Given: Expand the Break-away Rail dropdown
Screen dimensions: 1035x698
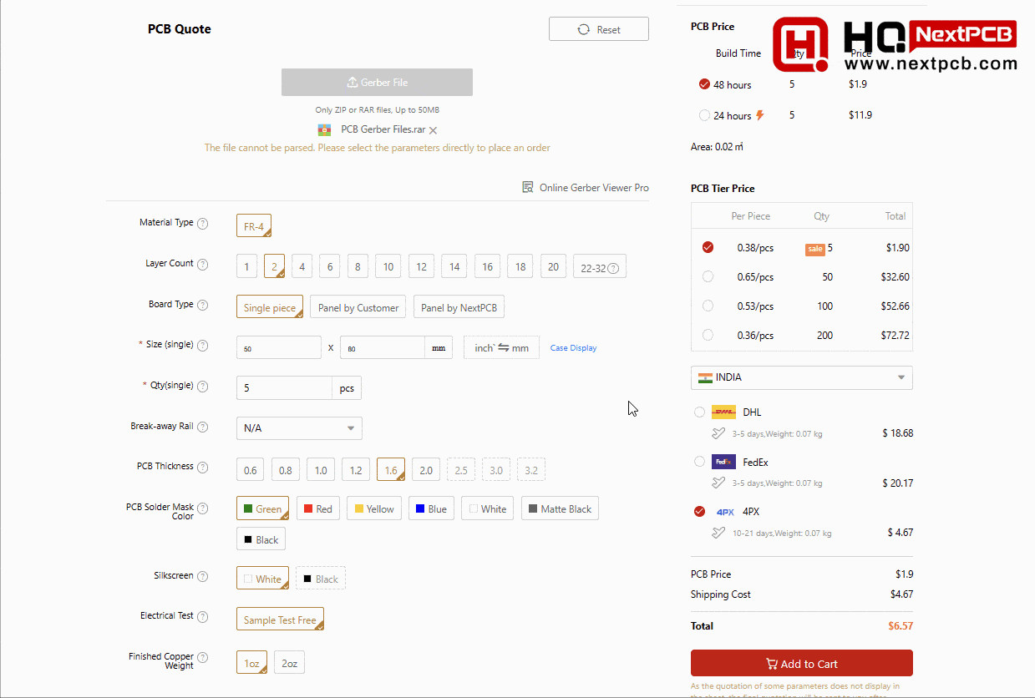Looking at the screenshot, I should tap(299, 428).
